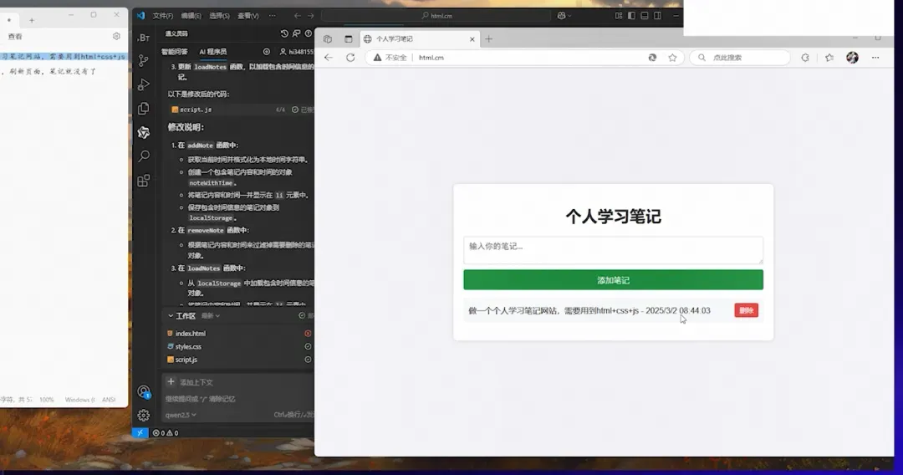
Task: Click the Edge mode icon in the address bar
Action: tap(652, 58)
